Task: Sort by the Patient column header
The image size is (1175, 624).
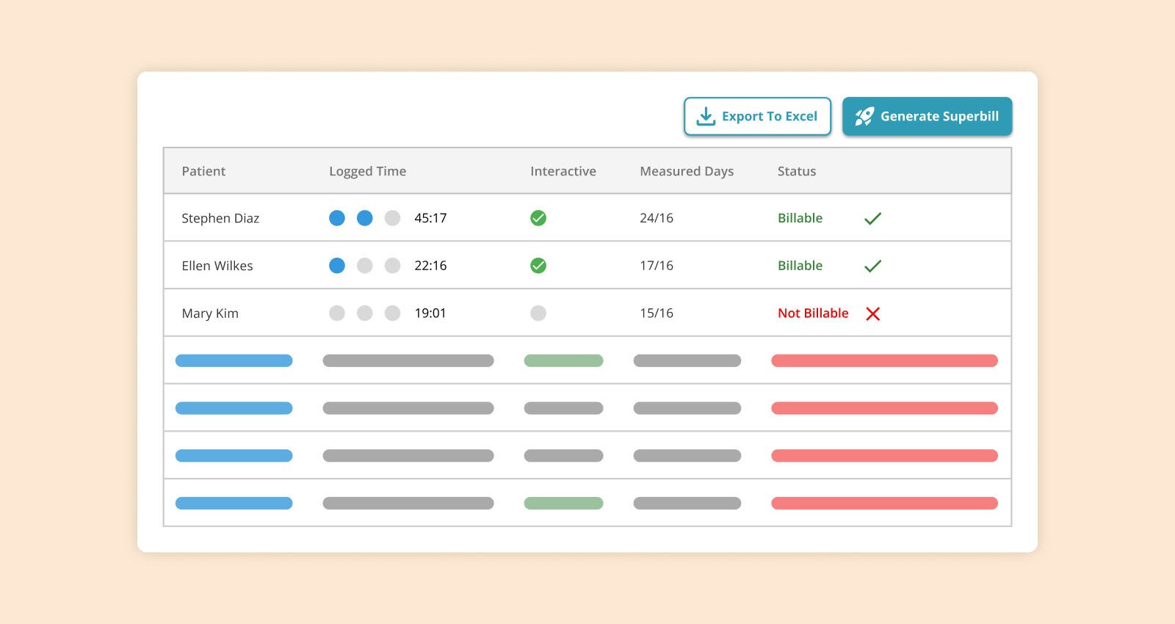Action: coord(203,171)
